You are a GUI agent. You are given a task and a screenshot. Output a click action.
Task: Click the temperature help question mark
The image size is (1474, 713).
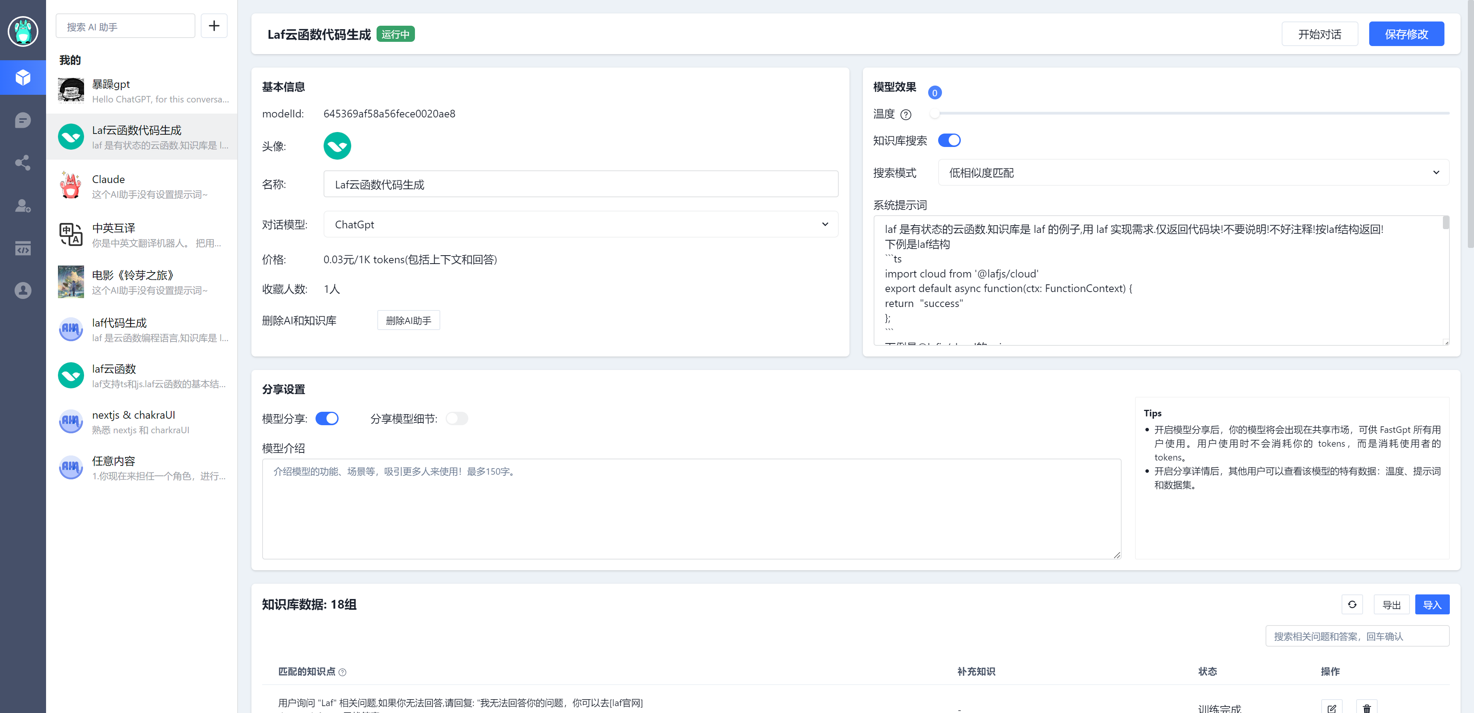coord(906,114)
